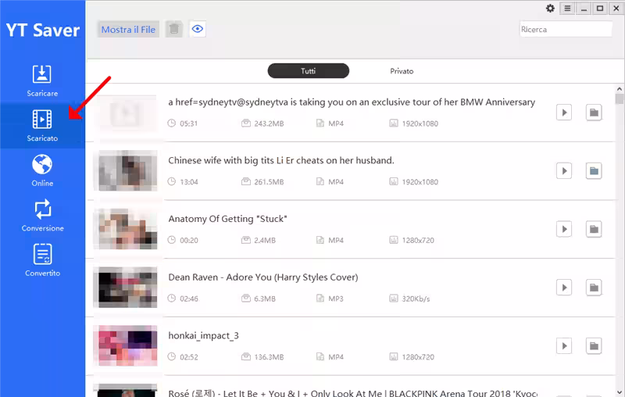Viewport: 625px width, 397px height.
Task: Play the BMW Anniversary tour video
Action: [x=563, y=113]
